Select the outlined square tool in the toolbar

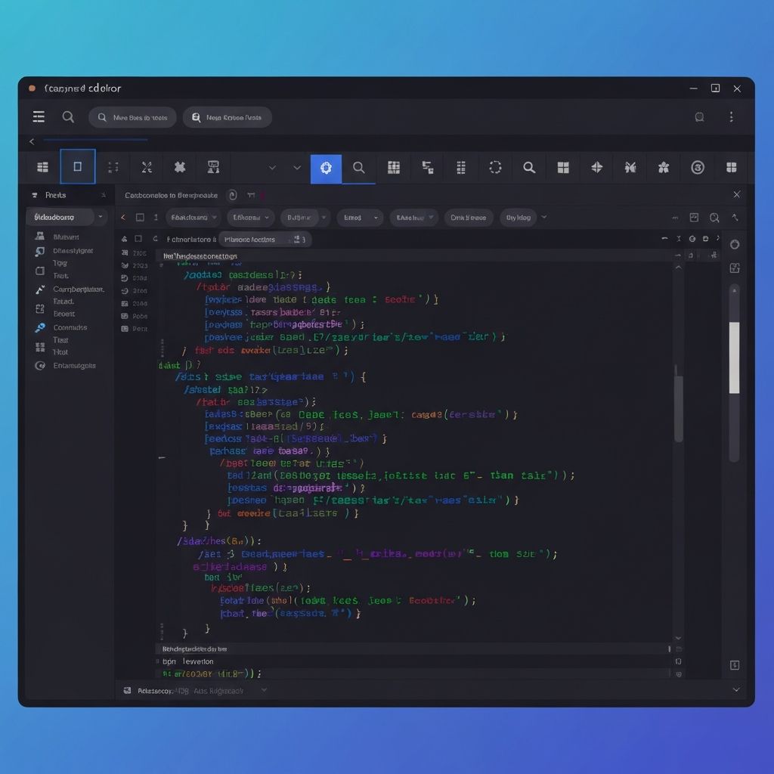pyautogui.click(x=77, y=167)
